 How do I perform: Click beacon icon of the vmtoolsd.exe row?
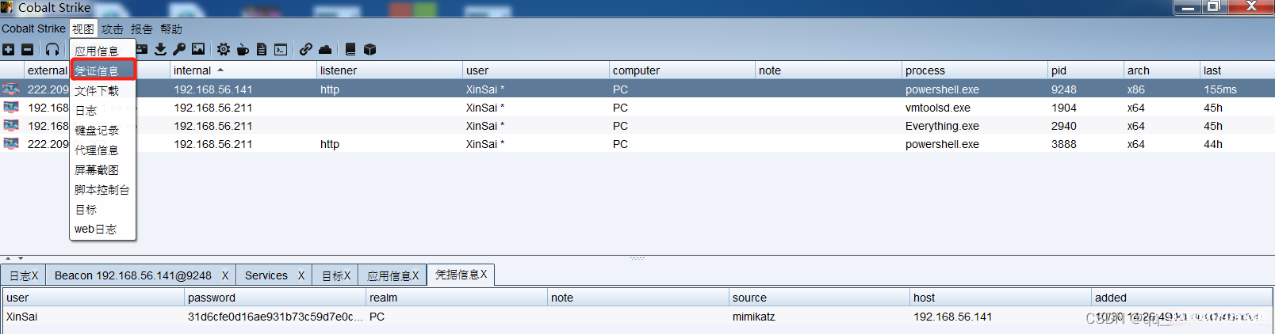click(11, 108)
